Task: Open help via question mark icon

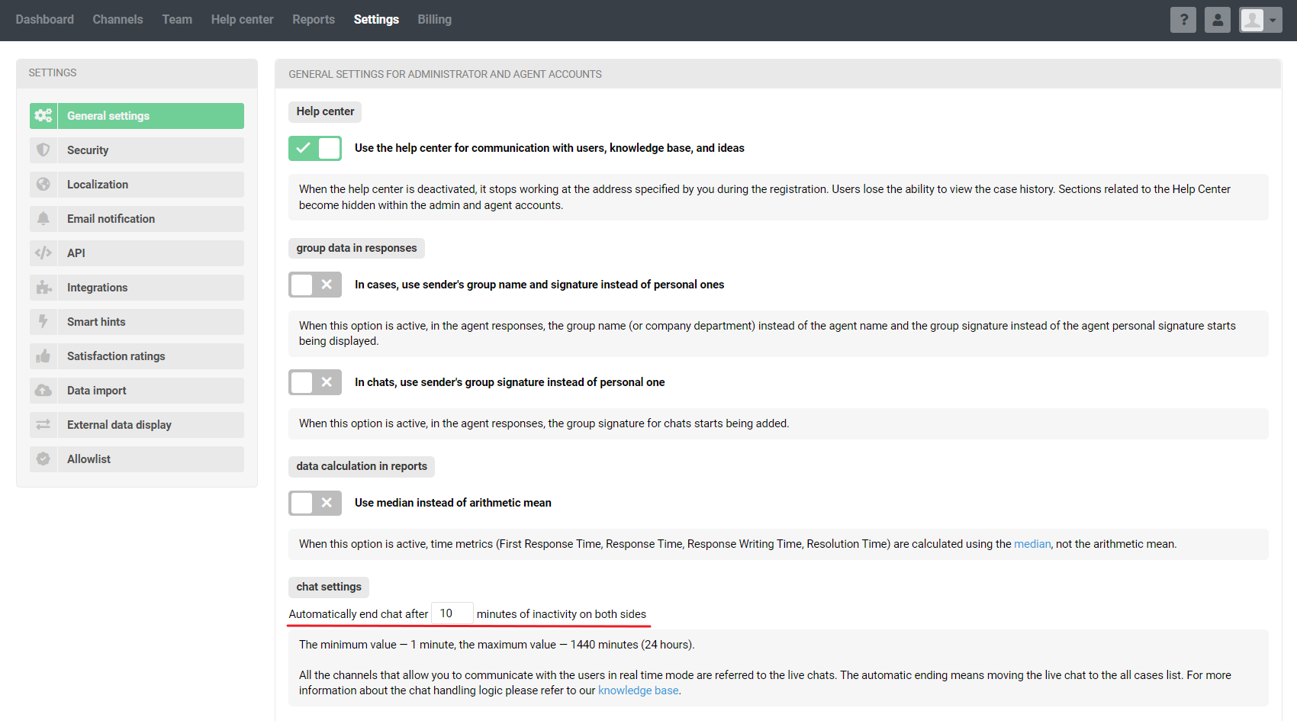Action: pos(1183,20)
